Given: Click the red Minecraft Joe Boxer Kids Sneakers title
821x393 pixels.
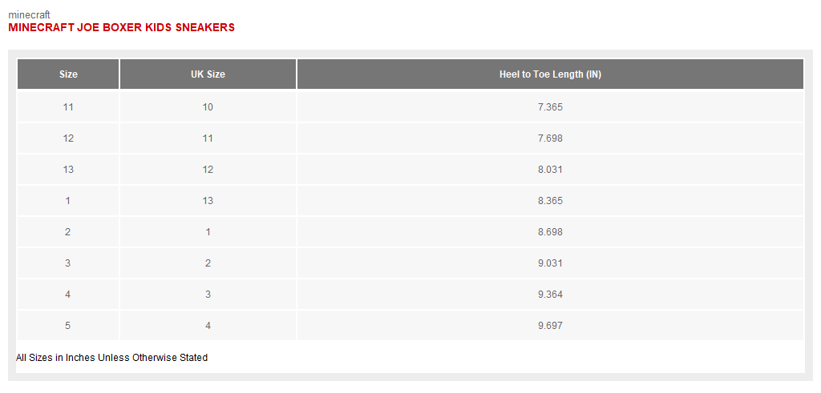Looking at the screenshot, I should [x=121, y=27].
